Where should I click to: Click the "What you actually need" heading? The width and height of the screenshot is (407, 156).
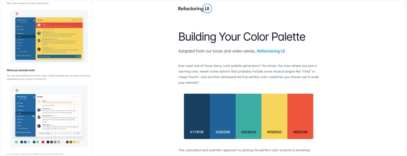pyautogui.click(x=21, y=70)
